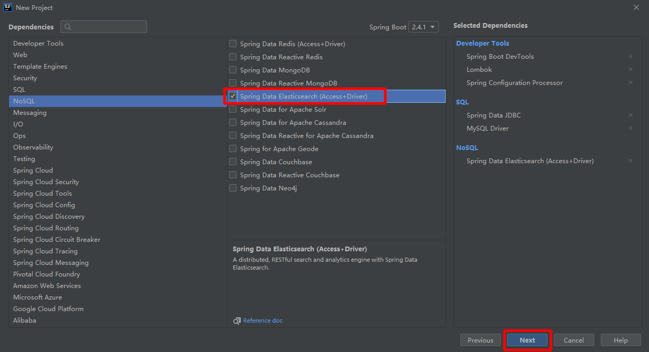Select Spring Cloud Messaging category
Image resolution: width=649 pixels, height=352 pixels.
point(118,262)
